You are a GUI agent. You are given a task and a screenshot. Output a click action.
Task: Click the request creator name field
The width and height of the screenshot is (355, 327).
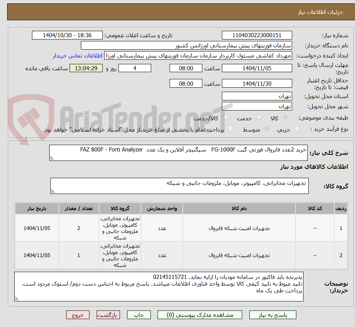[x=198, y=56]
